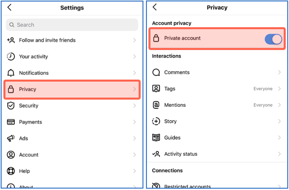The image size is (289, 190).
Task: Open Follow and invite friends
Action: [47, 40]
